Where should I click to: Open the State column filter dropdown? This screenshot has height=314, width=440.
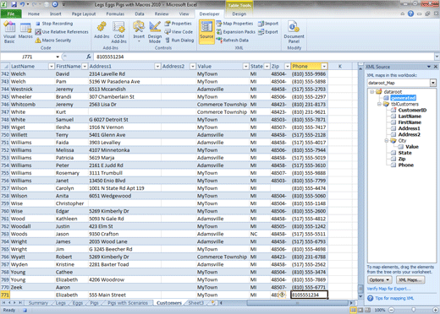(267, 67)
